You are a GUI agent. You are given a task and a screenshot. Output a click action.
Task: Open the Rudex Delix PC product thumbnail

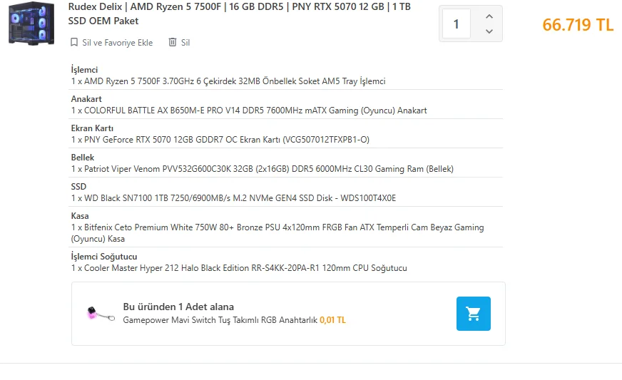tap(31, 24)
